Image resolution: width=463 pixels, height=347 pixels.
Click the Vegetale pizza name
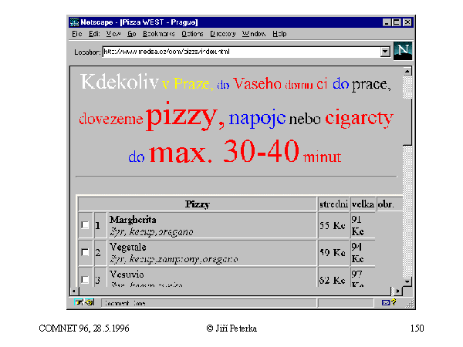pos(127,247)
